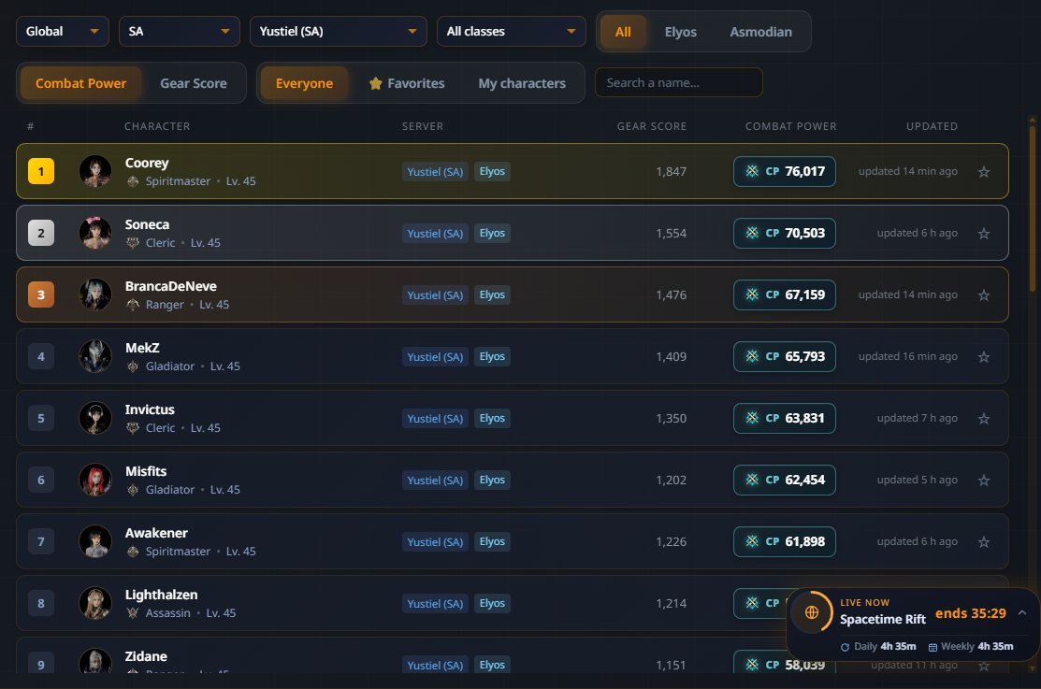1041x689 pixels.
Task: Switch ranking to Combat Power
Action: [x=81, y=83]
